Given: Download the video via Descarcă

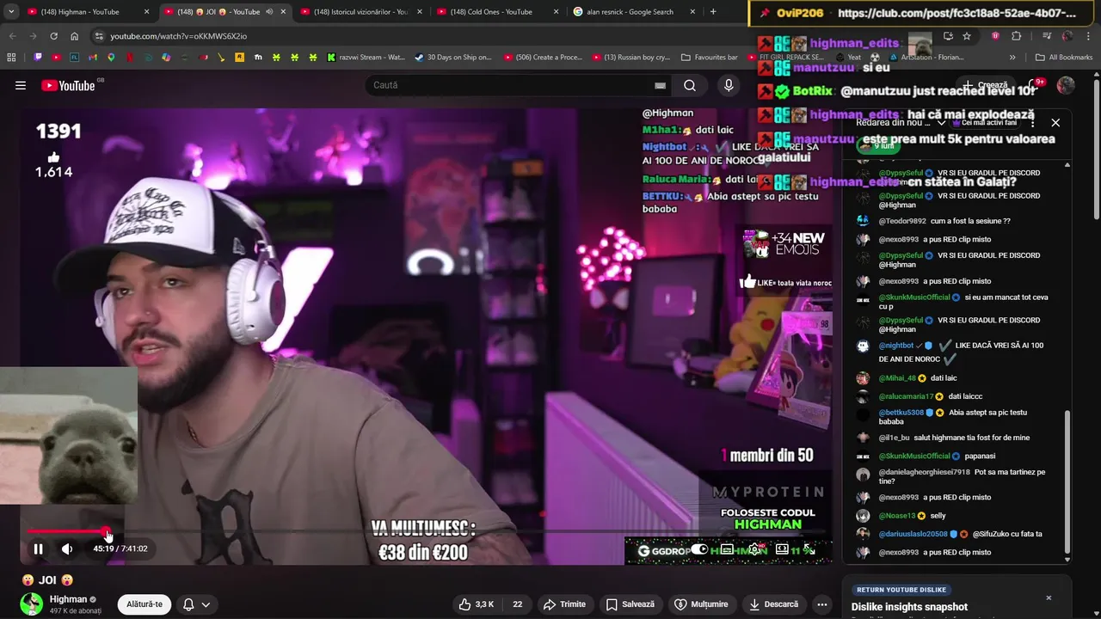Looking at the screenshot, I should [x=772, y=604].
